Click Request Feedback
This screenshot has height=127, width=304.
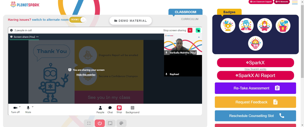click(255, 102)
